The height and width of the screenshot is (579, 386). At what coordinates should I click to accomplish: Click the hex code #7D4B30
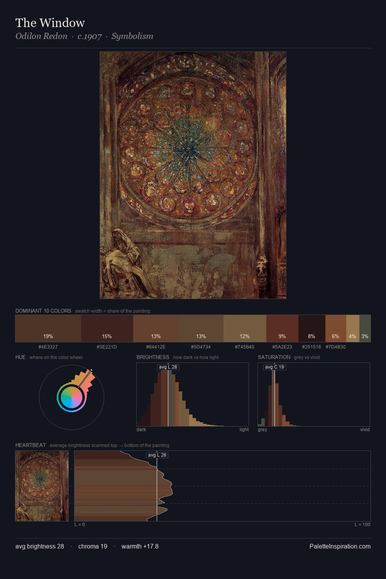(x=336, y=347)
